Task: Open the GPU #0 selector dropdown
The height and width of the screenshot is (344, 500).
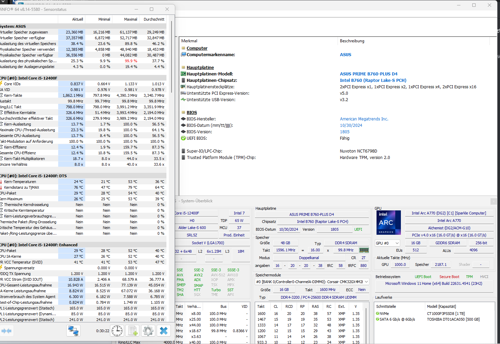Action: pyautogui.click(x=387, y=243)
